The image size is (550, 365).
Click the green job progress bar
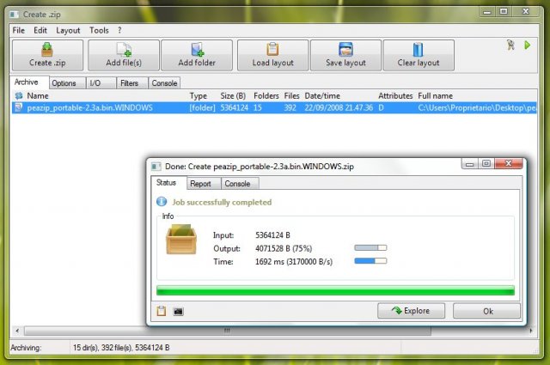coord(335,290)
